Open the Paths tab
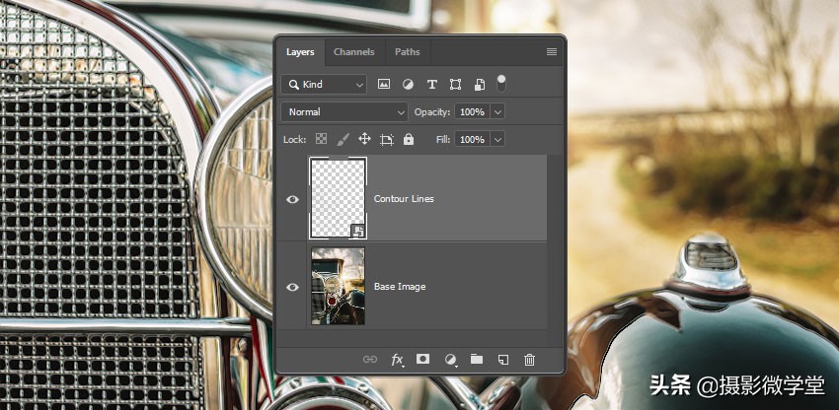 pos(408,52)
